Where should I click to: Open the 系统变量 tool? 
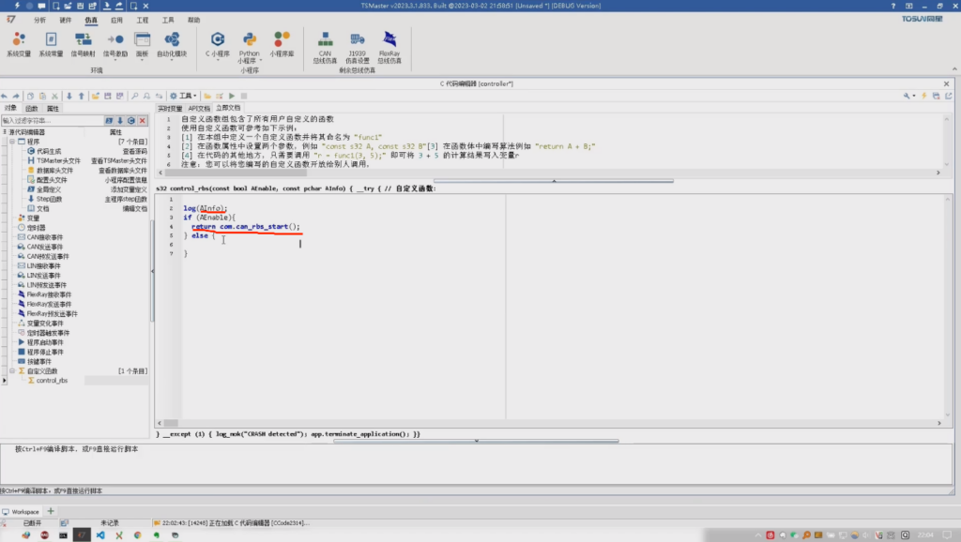point(18,42)
